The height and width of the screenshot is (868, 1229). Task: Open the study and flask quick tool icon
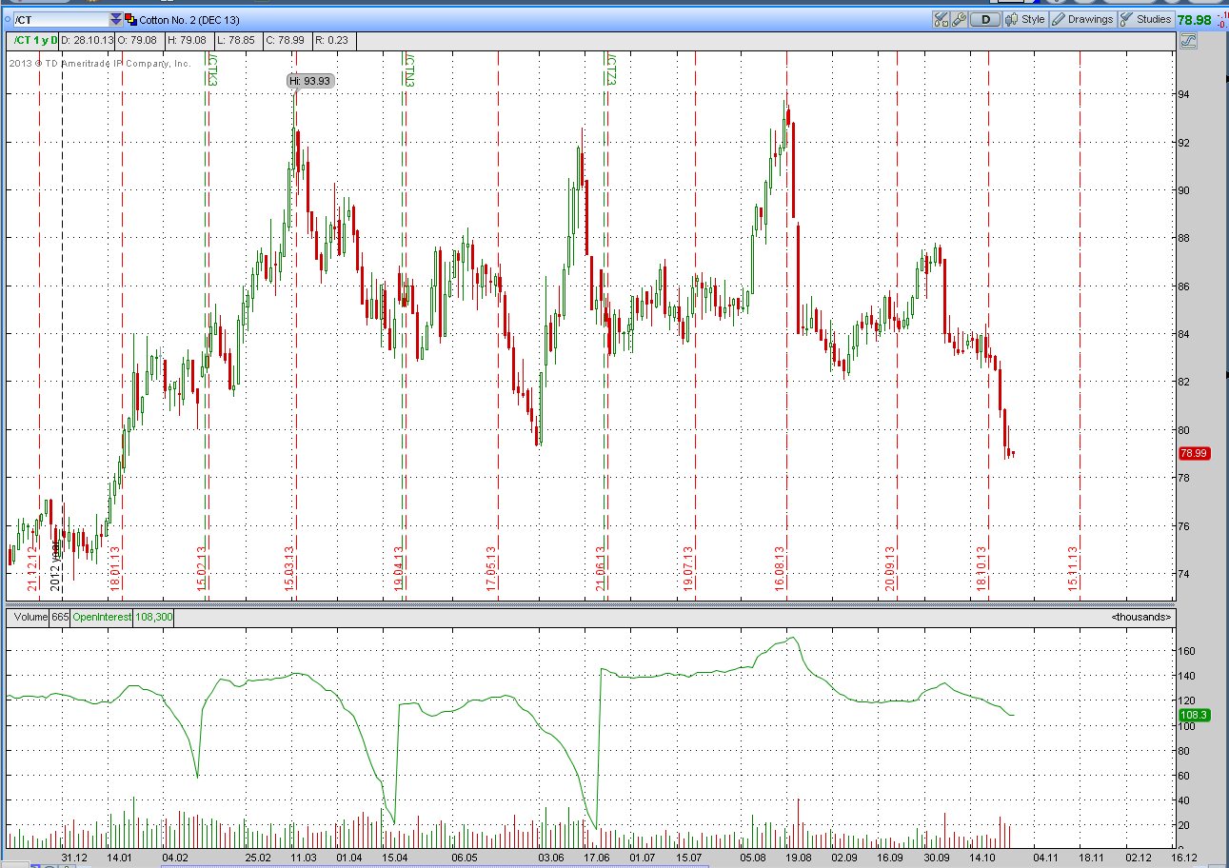(941, 19)
